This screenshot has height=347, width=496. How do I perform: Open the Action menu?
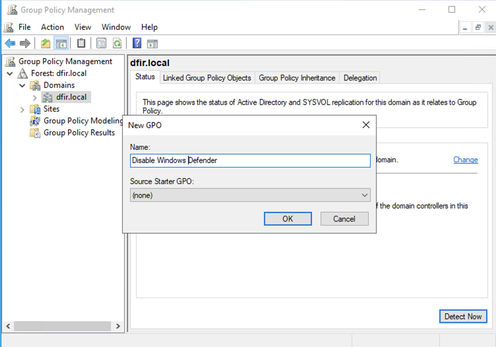(x=52, y=27)
